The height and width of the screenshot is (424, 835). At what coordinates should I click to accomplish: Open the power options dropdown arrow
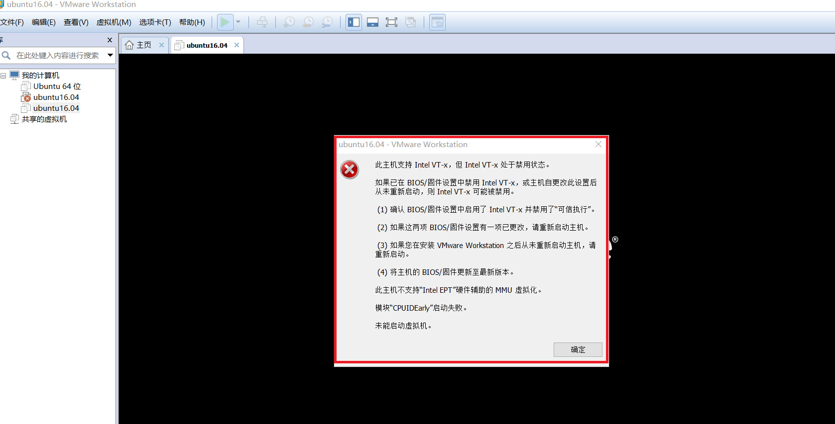coord(238,22)
